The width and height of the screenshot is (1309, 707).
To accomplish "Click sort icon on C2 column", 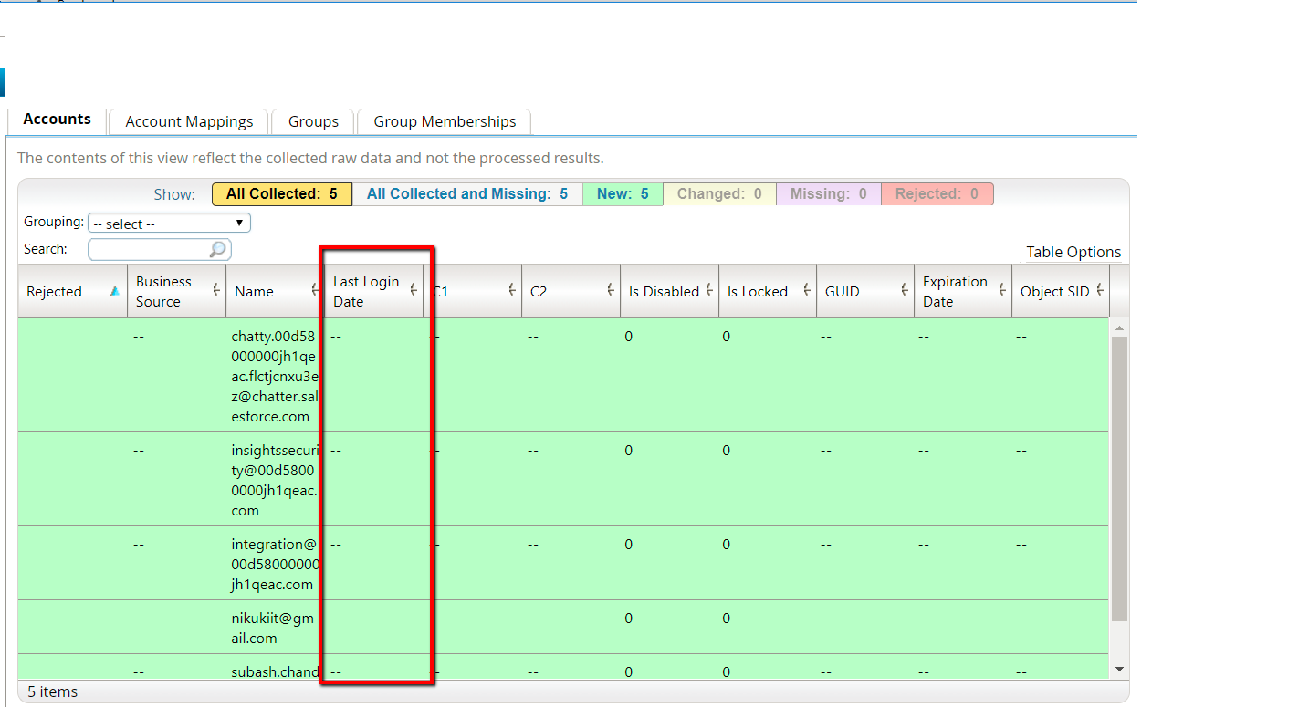I will [x=610, y=290].
